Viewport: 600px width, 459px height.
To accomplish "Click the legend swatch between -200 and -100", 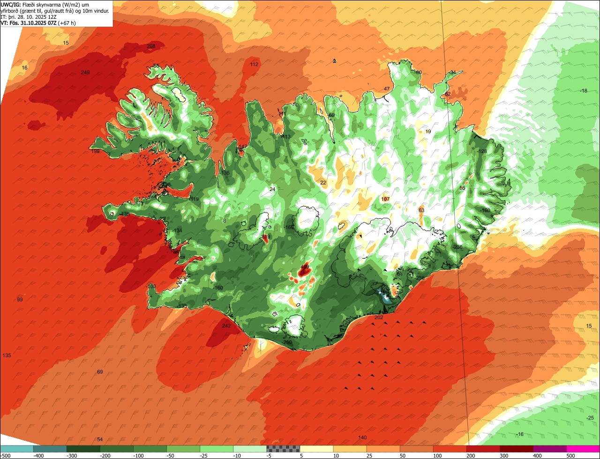I will pos(117,449).
